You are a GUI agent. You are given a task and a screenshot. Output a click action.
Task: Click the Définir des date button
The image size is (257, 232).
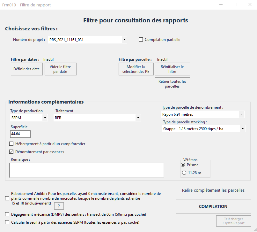coord(27,69)
